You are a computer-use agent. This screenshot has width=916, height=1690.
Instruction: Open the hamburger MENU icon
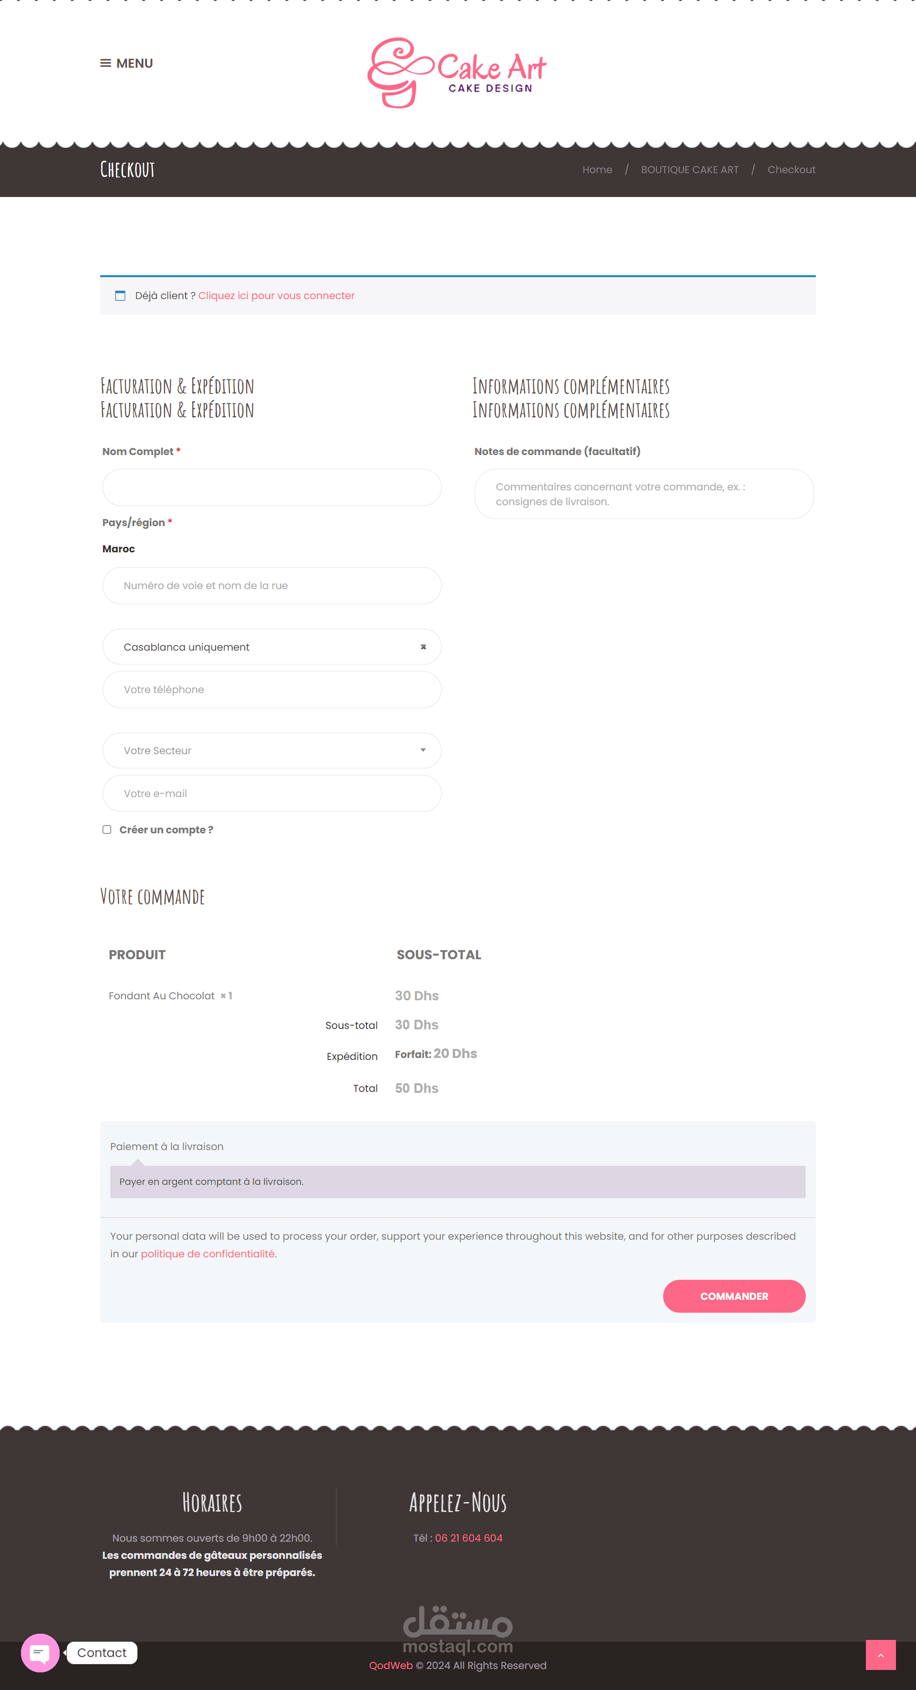click(105, 63)
